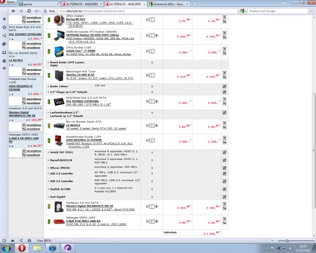The image size is (316, 253).
Task: Remove Noctua NH-D14 cooler from list
Action: pos(224,17)
